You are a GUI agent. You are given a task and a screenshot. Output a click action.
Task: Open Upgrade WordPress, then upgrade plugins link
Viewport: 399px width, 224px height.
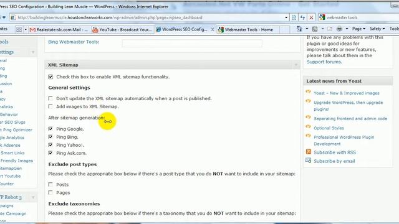348,106
